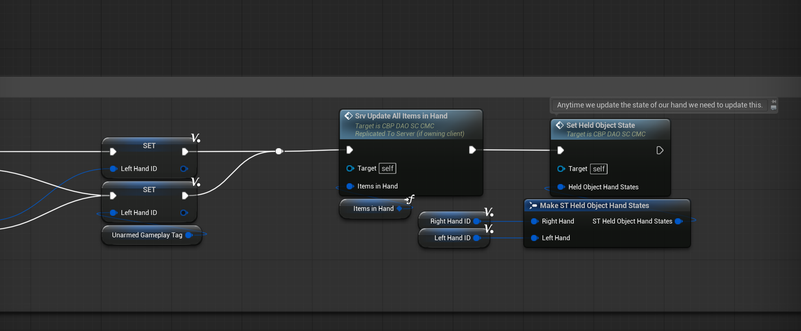Click the upper SET node title
Image resolution: width=801 pixels, height=331 pixels.
[x=149, y=146]
